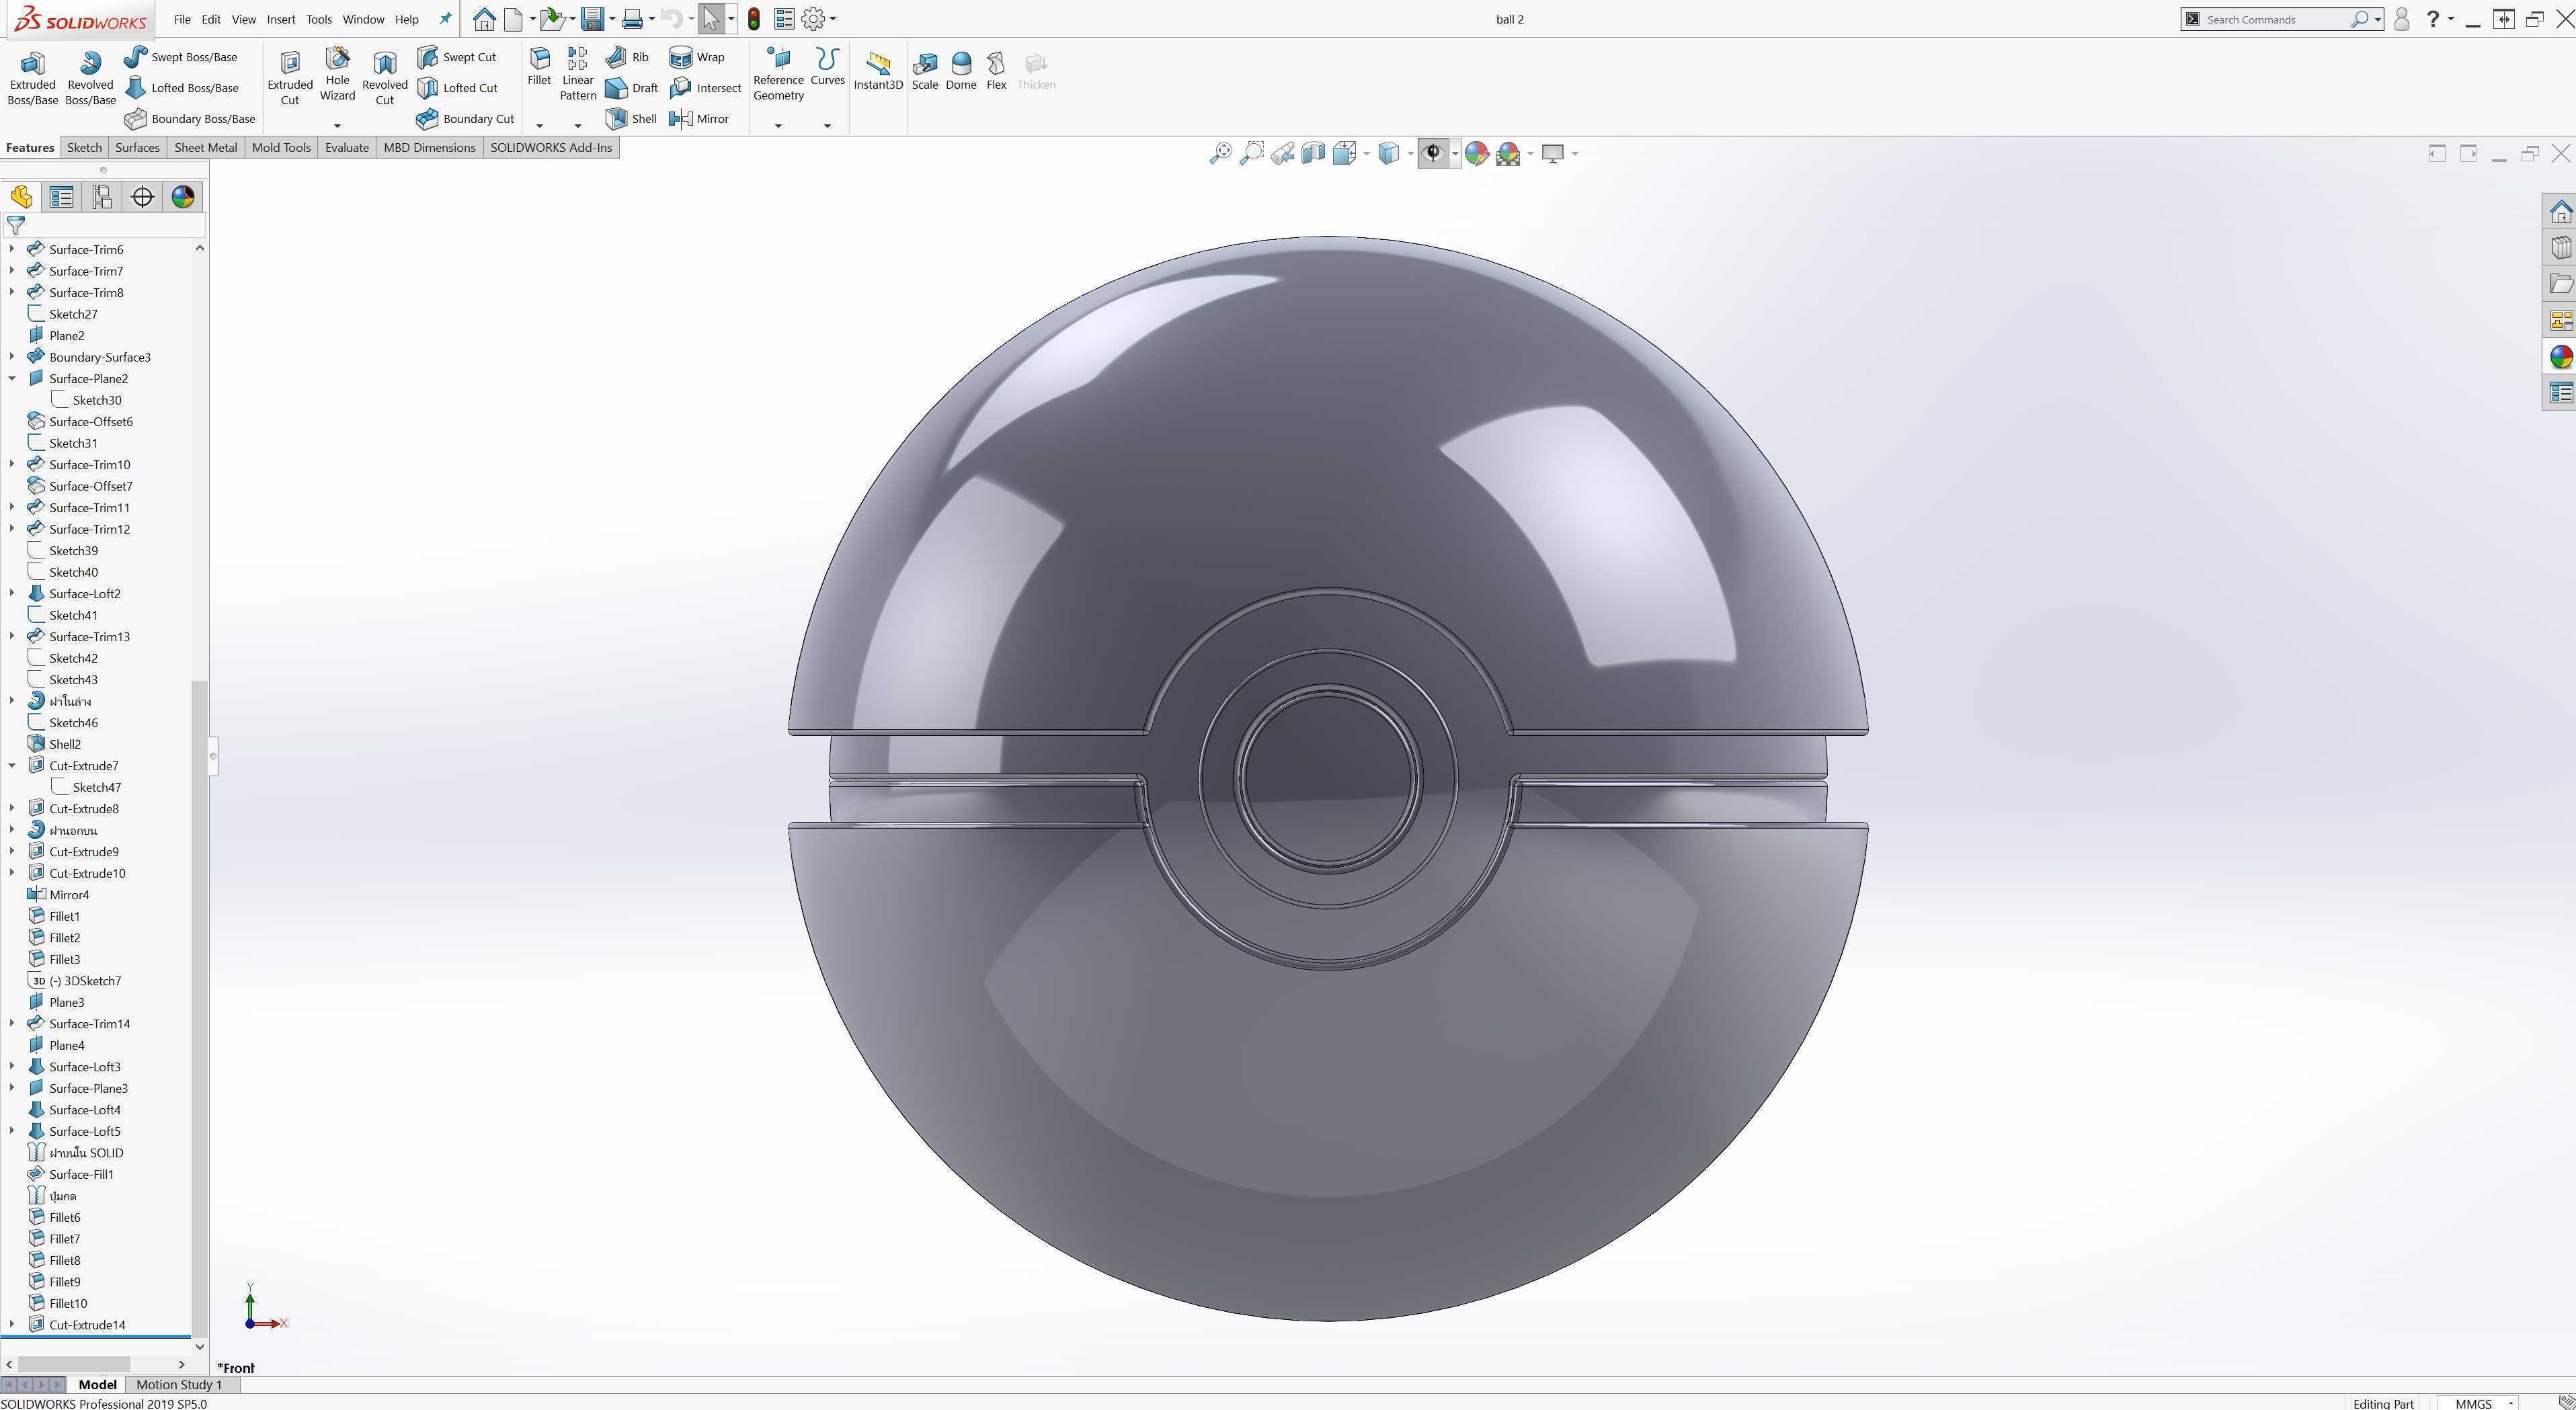
Task: Switch to the Motion Study 1 tab
Action: [178, 1384]
